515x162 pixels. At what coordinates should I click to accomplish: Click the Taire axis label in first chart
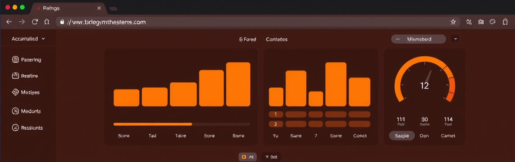[x=181, y=136]
